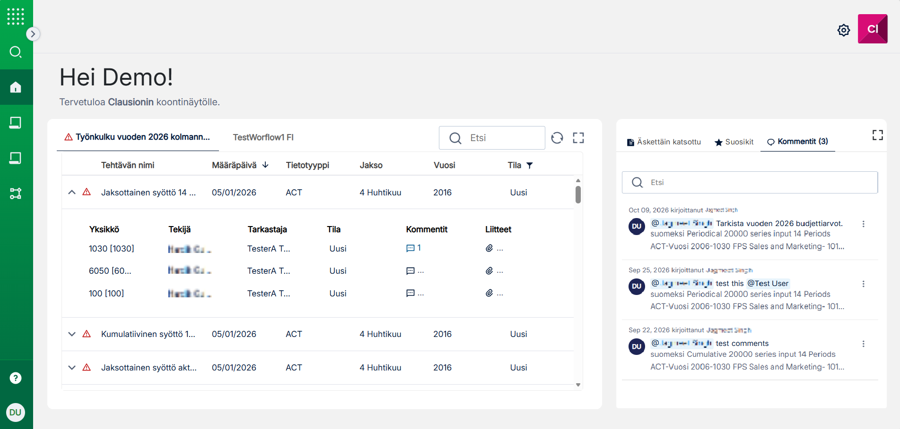This screenshot has width=900, height=429.
Task: Expand the sidebar with the arrow button
Action: point(33,34)
